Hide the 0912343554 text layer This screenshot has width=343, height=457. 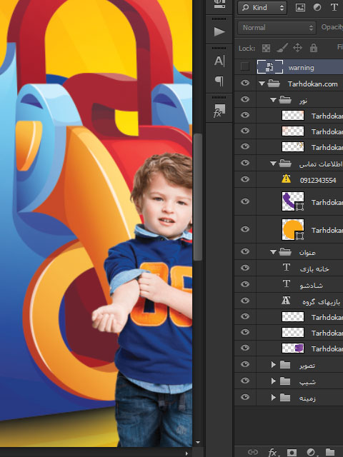coord(245,179)
